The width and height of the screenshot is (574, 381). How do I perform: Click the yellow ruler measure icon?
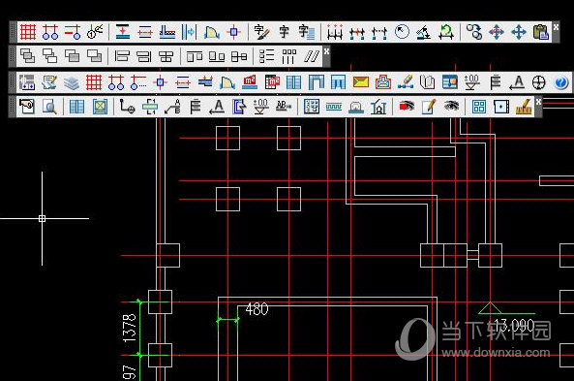pos(524,107)
